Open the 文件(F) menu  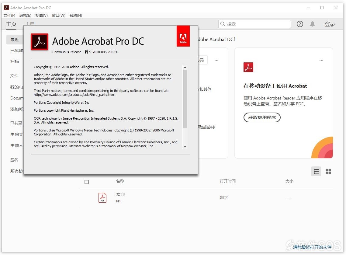click(x=9, y=15)
